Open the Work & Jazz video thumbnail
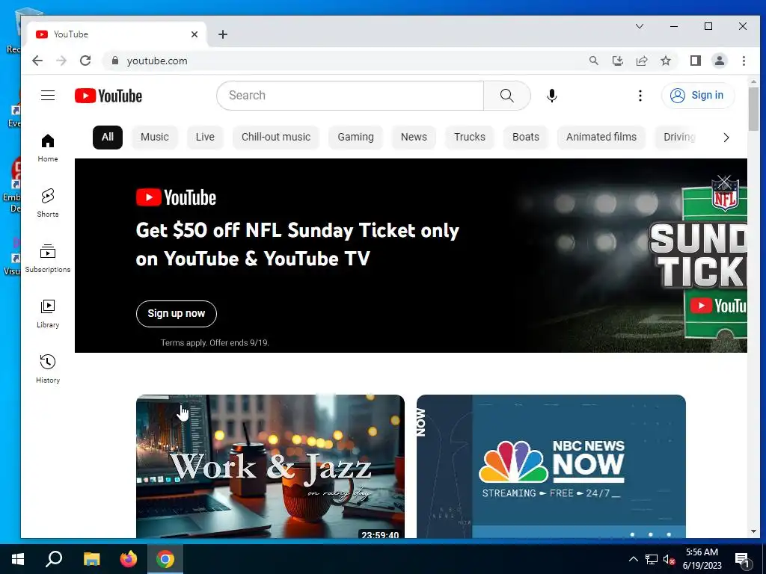 pos(270,466)
